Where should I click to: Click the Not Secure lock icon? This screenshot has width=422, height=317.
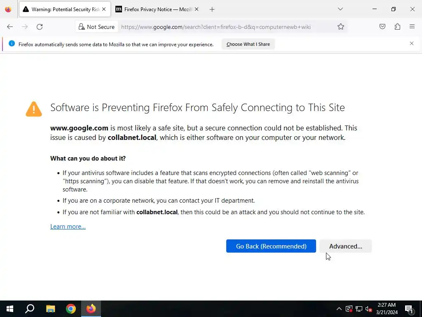[x=82, y=27]
